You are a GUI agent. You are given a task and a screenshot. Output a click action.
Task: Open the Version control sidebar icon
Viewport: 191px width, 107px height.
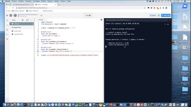pyautogui.click(x=7, y=25)
